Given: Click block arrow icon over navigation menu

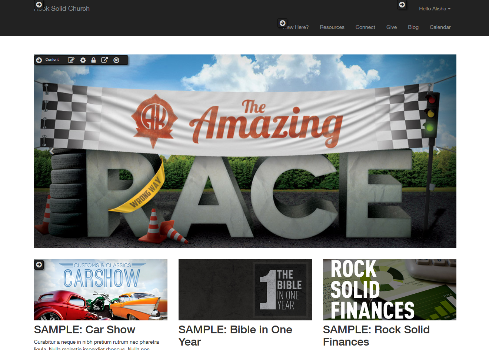Looking at the screenshot, I should 282,23.
